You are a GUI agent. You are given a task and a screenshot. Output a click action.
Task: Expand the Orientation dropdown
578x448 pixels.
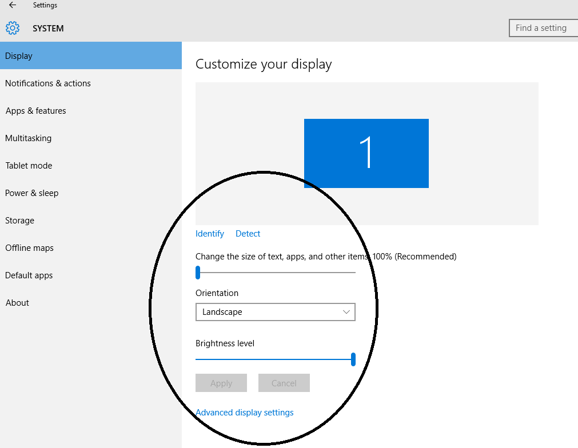point(275,312)
